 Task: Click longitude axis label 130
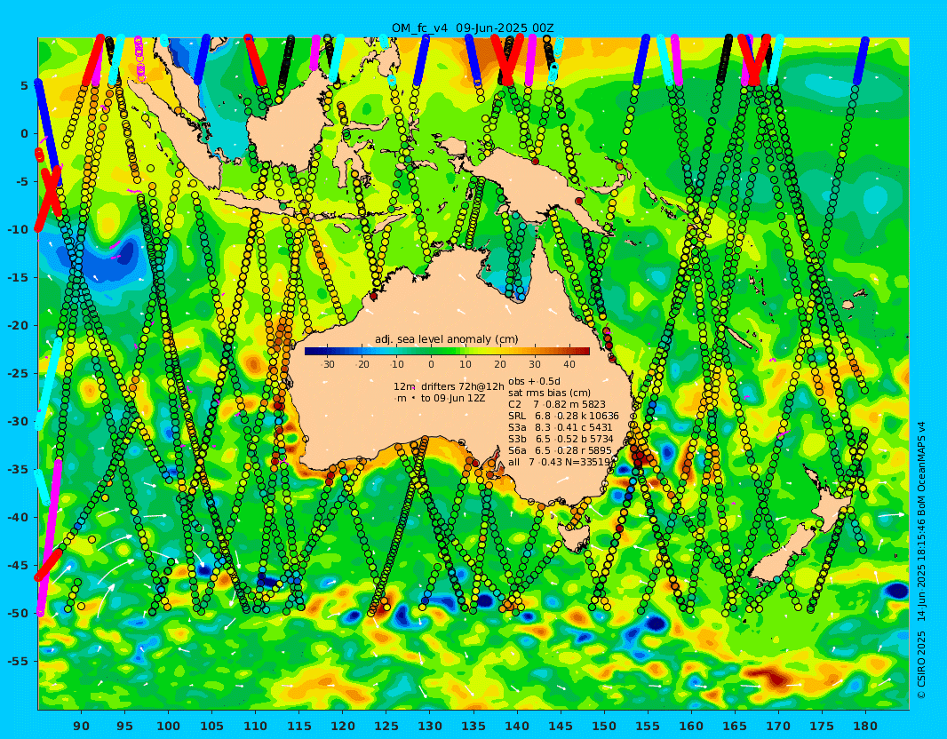(x=429, y=727)
